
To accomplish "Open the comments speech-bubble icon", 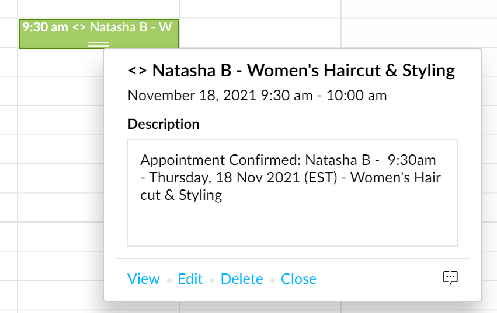I will click(450, 278).
